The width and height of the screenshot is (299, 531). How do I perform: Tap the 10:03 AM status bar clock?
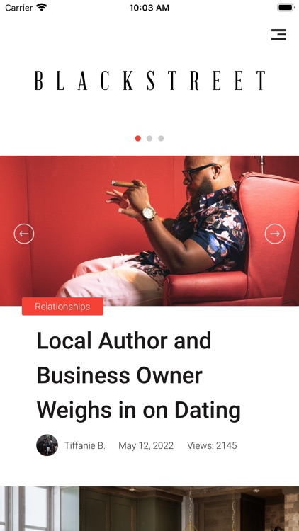coord(149,8)
